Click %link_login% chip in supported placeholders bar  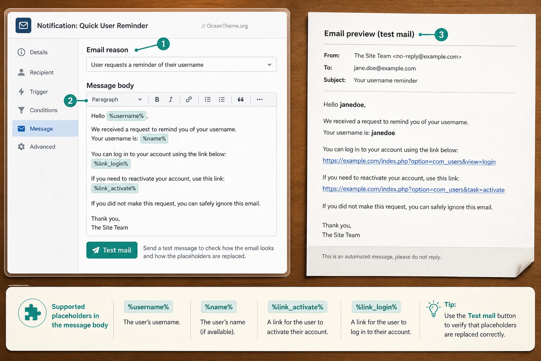point(376,307)
